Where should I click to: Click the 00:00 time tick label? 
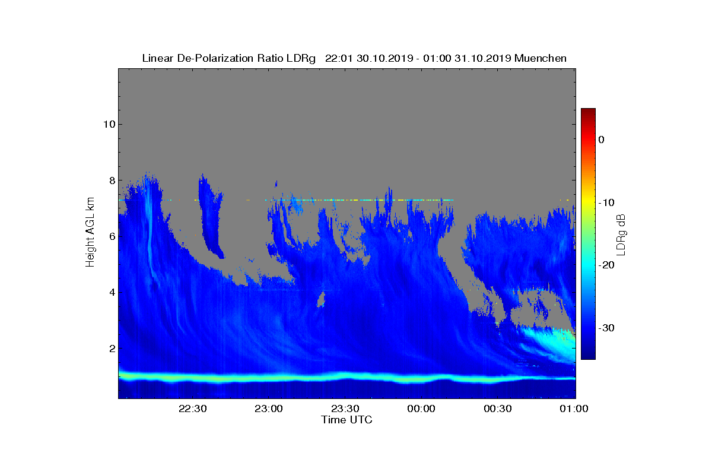click(x=421, y=408)
